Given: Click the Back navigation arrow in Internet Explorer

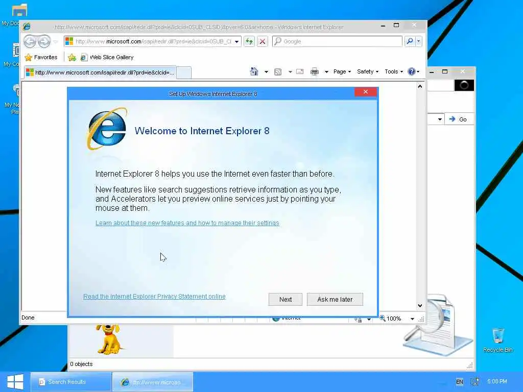Looking at the screenshot, I should pos(30,41).
